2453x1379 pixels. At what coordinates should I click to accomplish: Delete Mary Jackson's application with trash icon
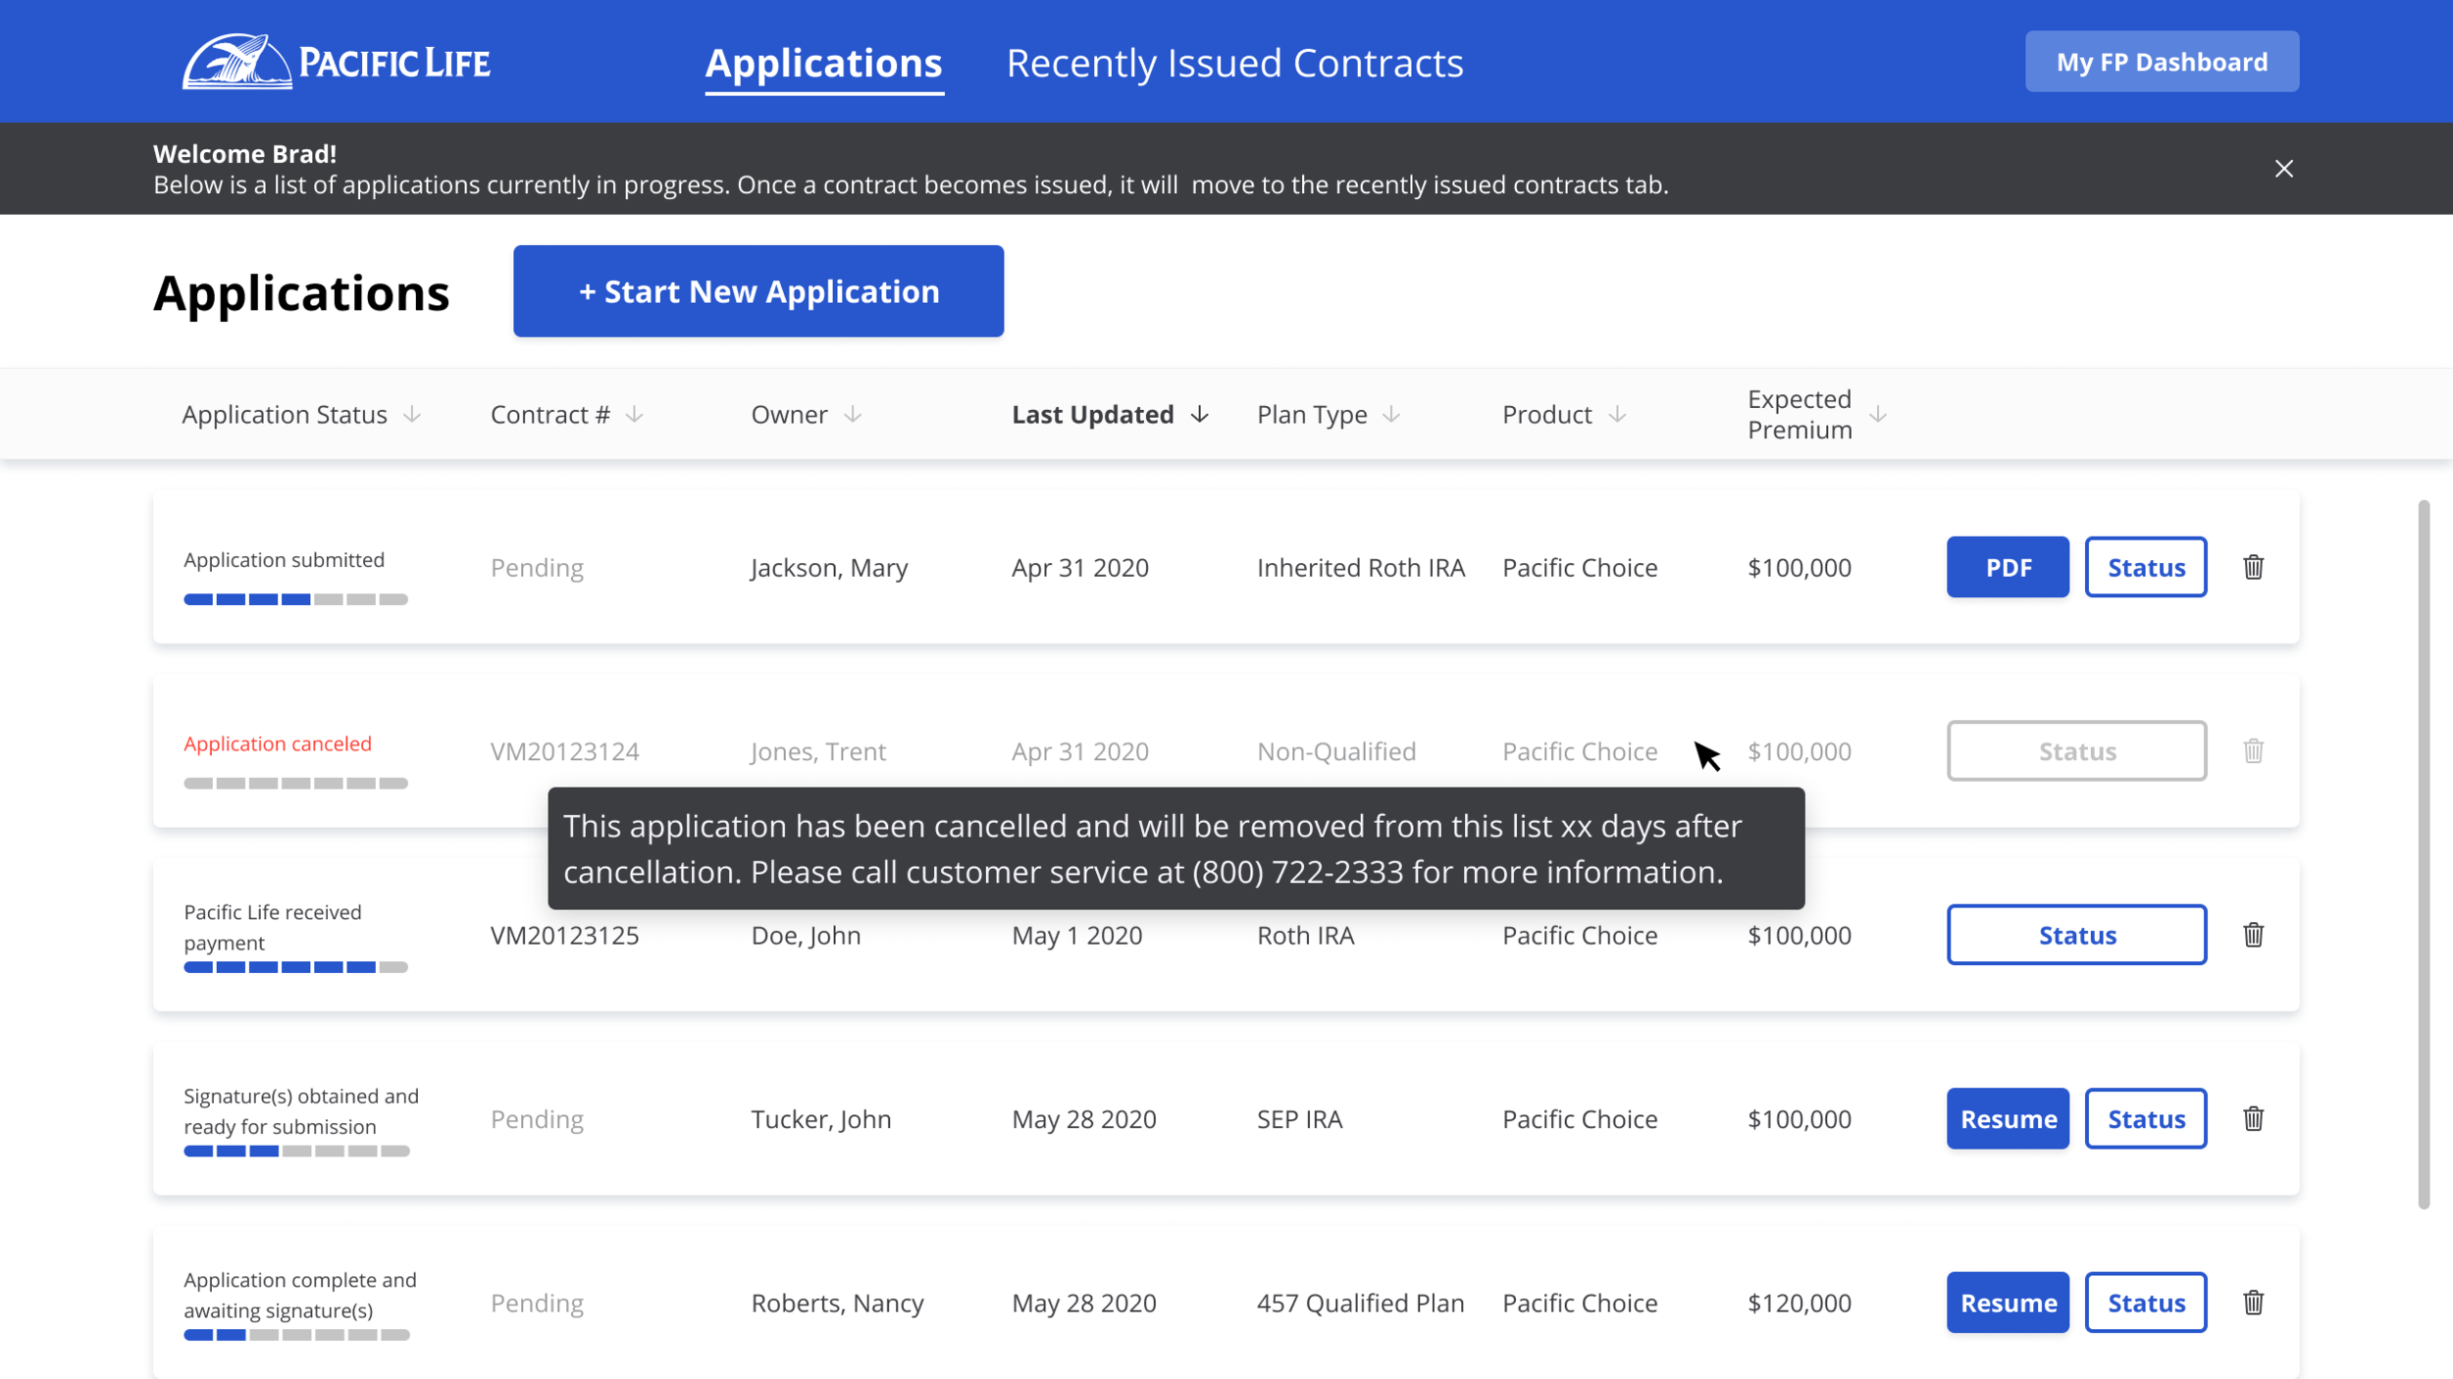(2253, 567)
